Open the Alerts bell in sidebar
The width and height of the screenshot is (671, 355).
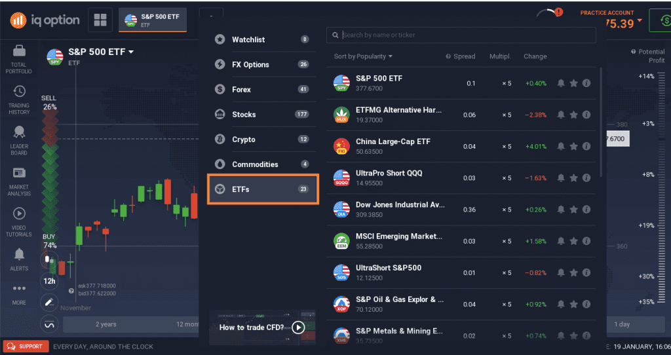19,255
